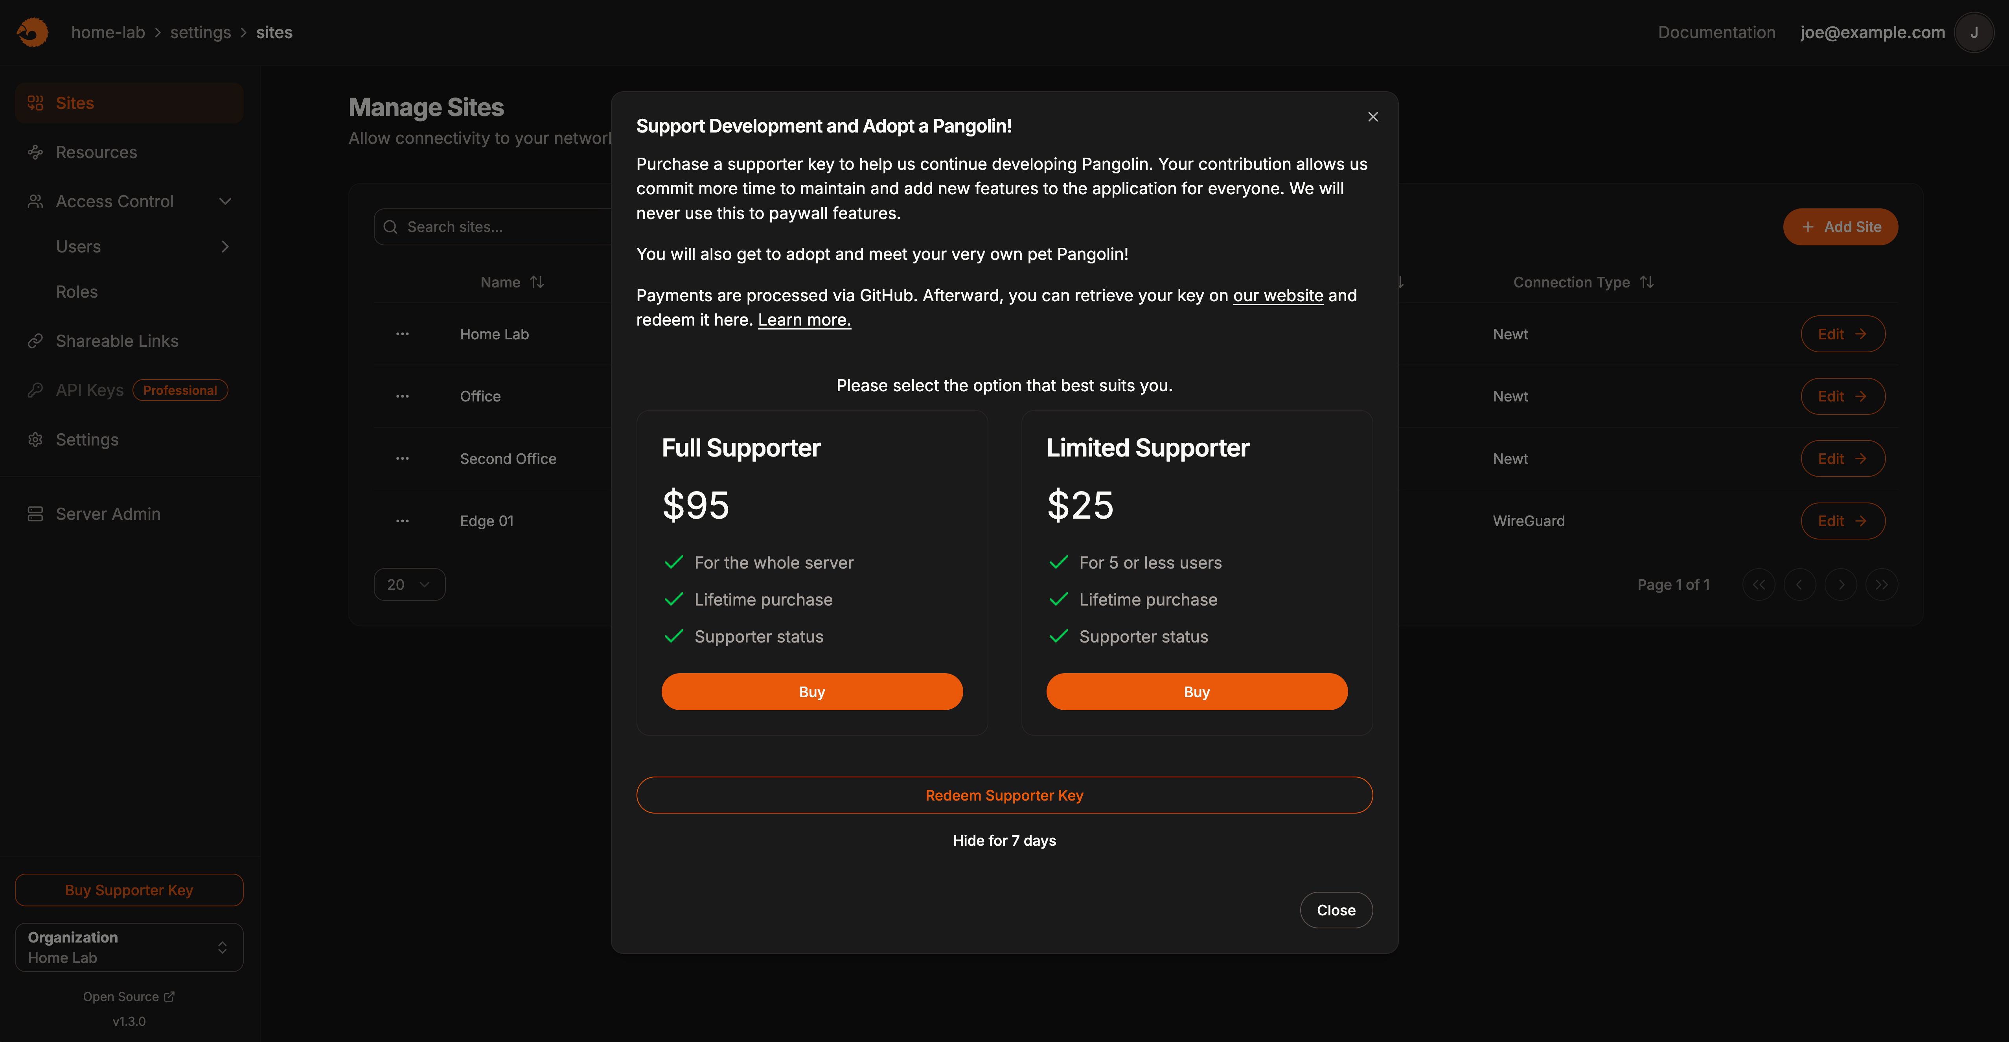The image size is (2009, 1042).
Task: Go to Server Admin in sidebar
Action: 108,514
